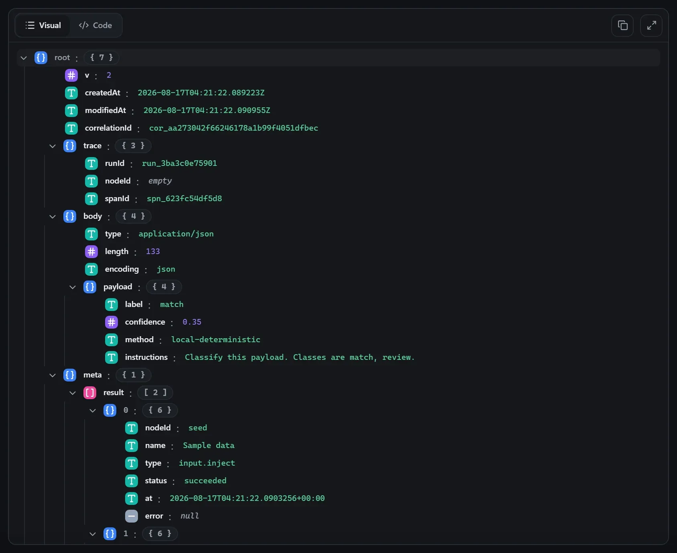Select the encoding value json
677x553 pixels.
pyautogui.click(x=166, y=269)
